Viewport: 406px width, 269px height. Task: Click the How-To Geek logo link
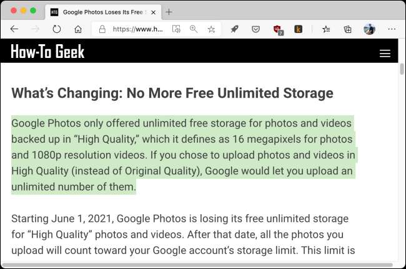(47, 52)
